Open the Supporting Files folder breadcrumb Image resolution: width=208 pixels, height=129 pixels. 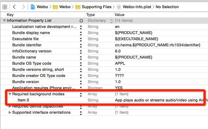93,7
